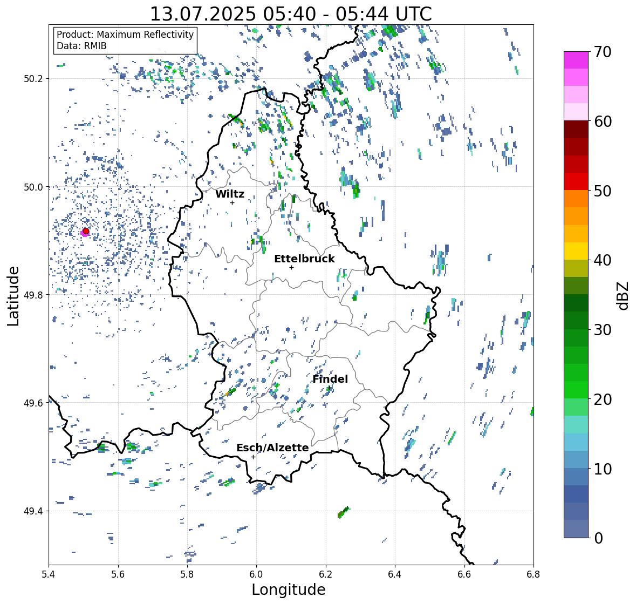
Task: Select the Ettelbruck station label
Action: click(x=304, y=259)
